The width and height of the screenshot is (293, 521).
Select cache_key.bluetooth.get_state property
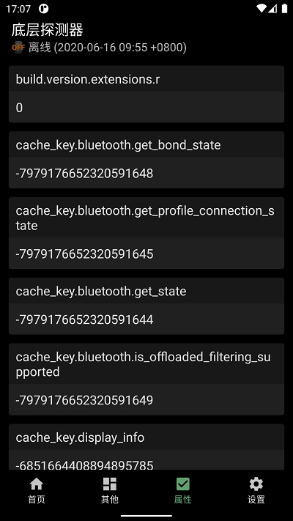pos(101,292)
